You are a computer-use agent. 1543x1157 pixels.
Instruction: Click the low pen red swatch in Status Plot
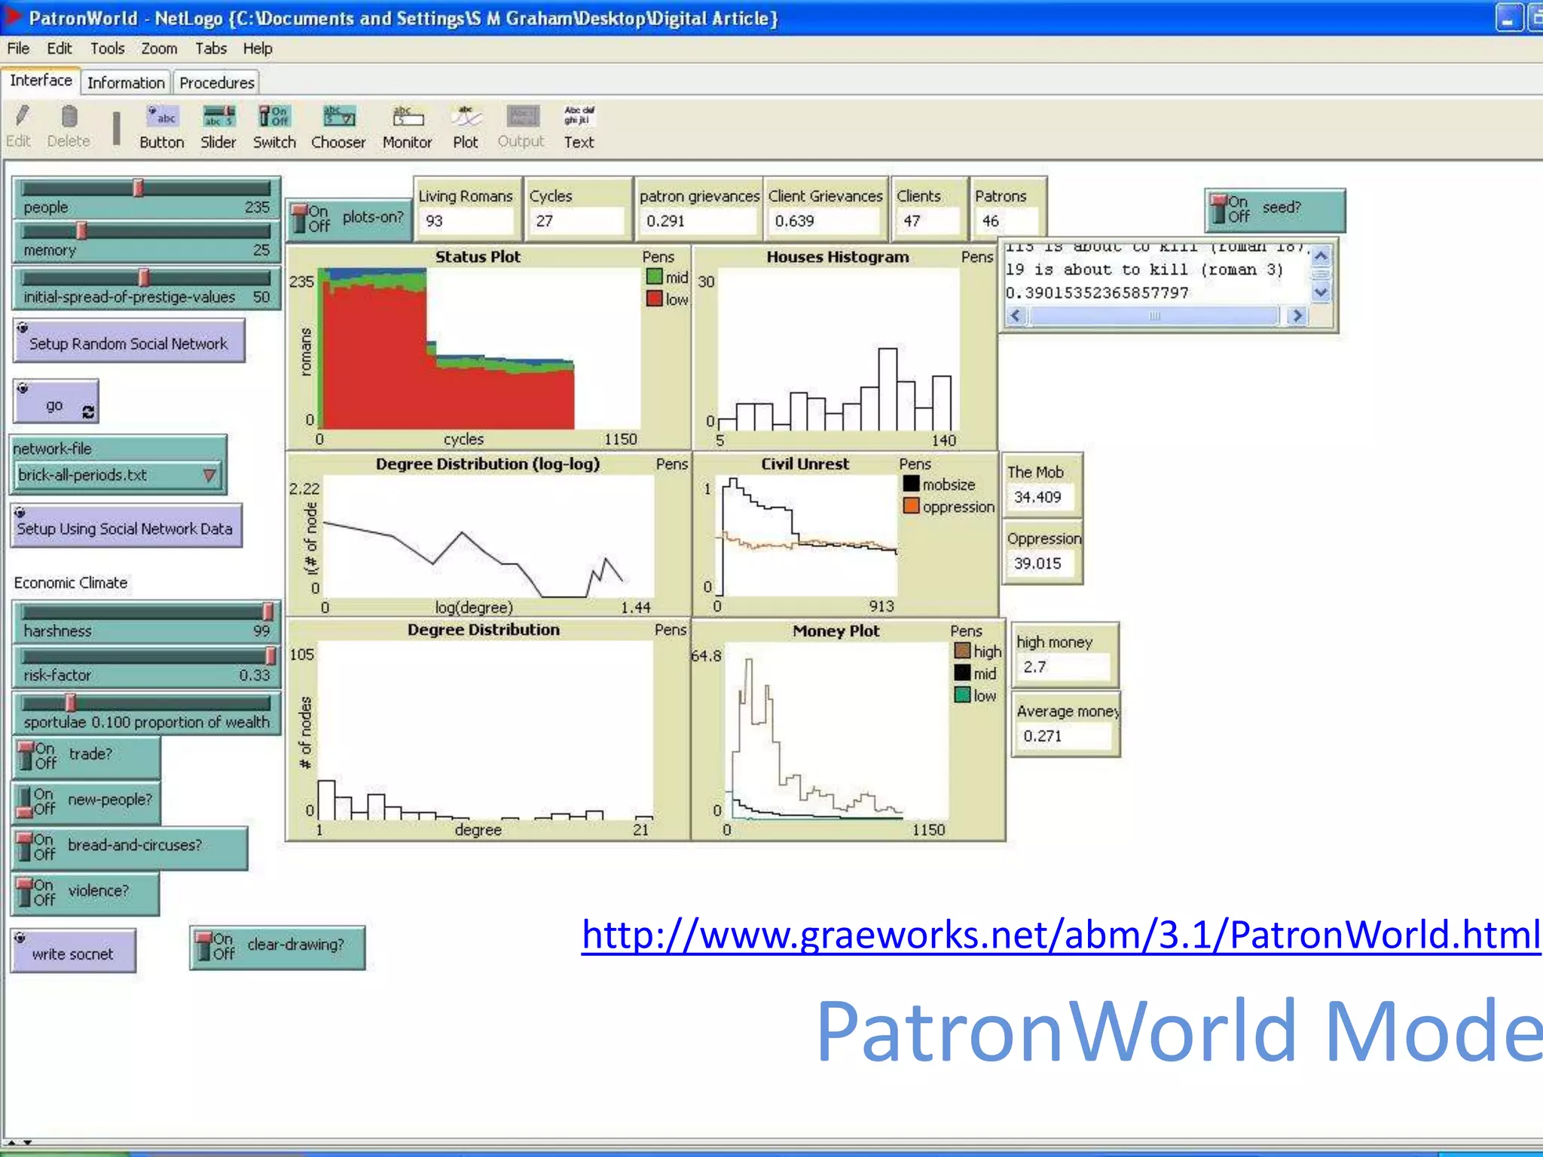[x=654, y=299]
